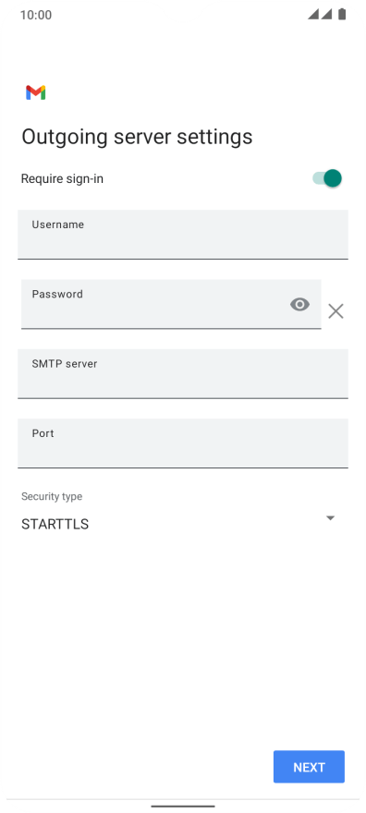Tap the Gmail logo icon
This screenshot has width=366, height=813.
tap(36, 92)
